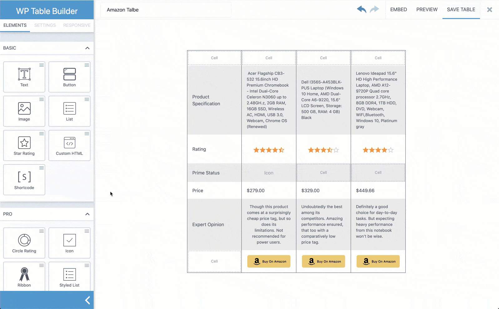
Task: Select the Icon pro element
Action: 69,243
